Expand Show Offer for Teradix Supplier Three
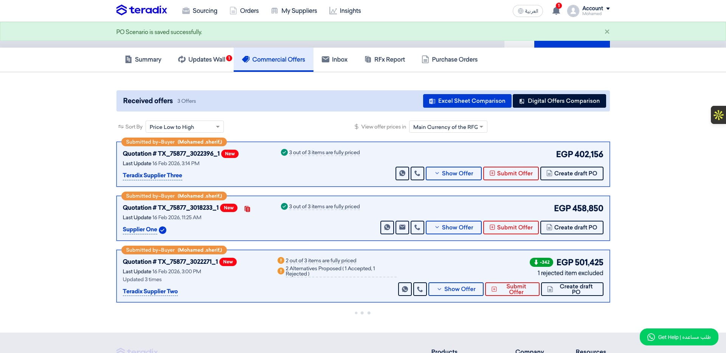 point(454,173)
